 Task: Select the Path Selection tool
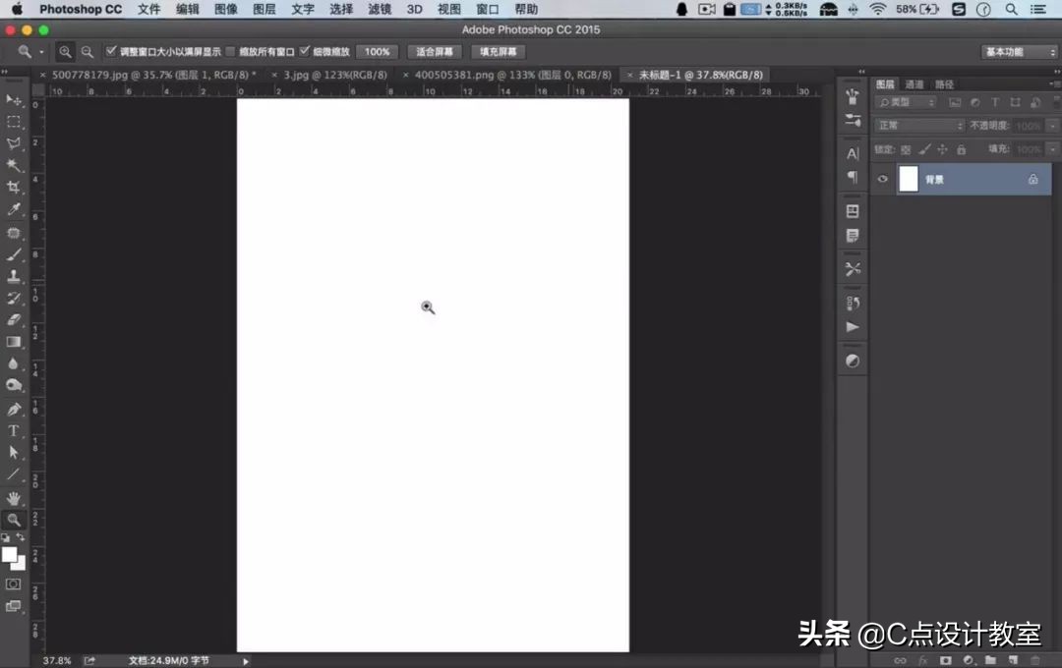point(14,452)
